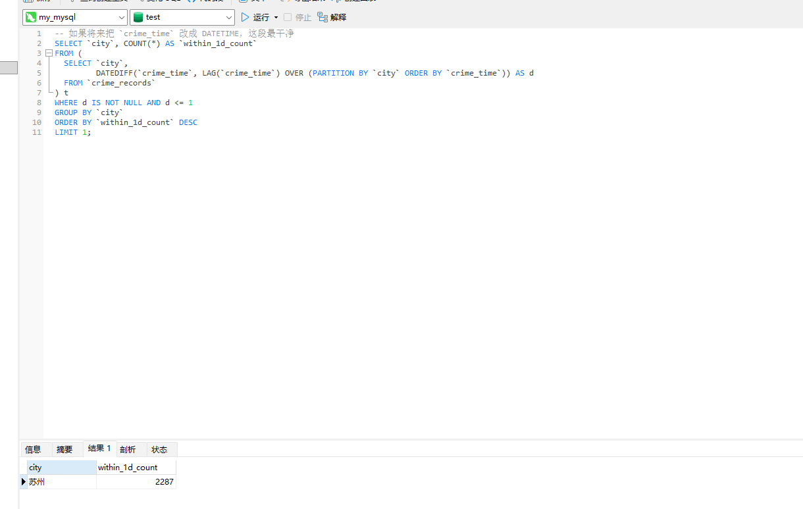This screenshot has width=803, height=509.
Task: Open the test database dropdown
Action: (182, 17)
